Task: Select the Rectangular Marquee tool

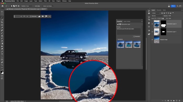Action: (x=2, y=14)
